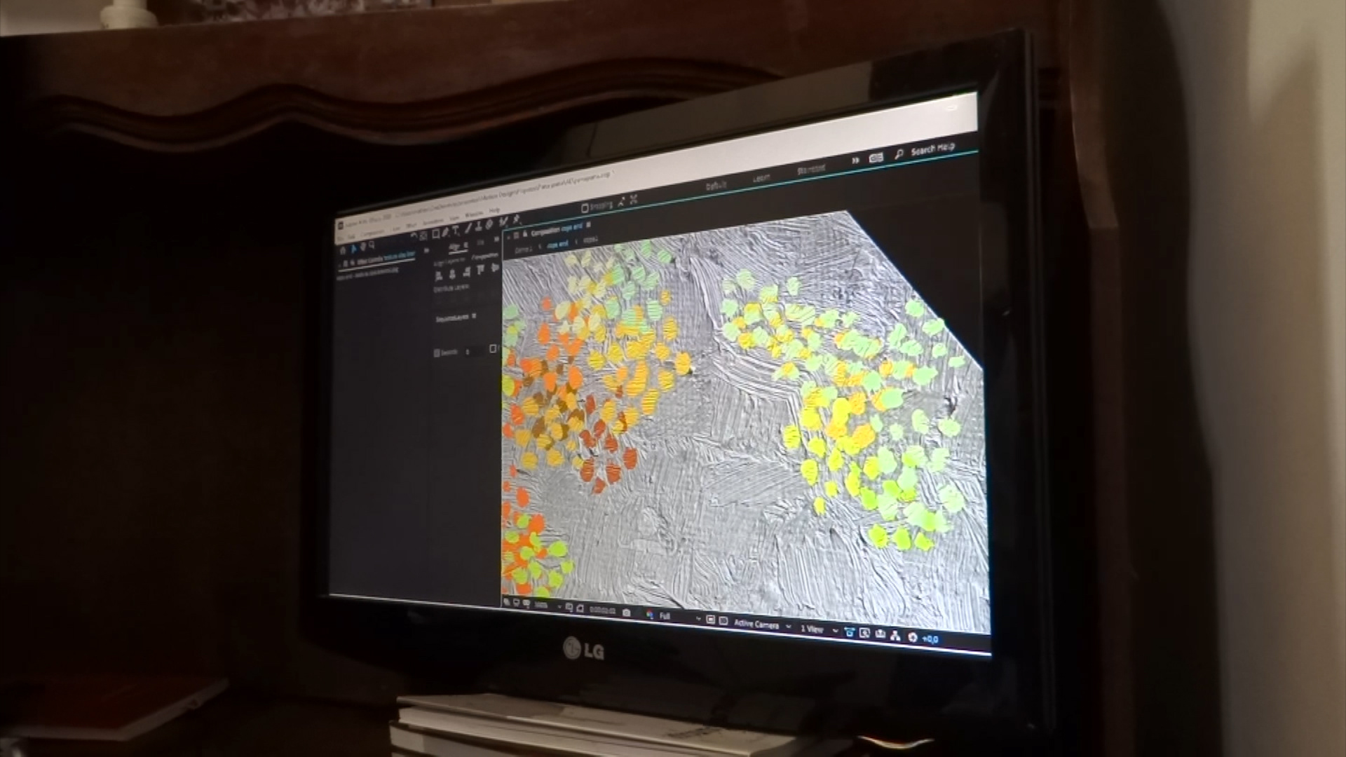
Task: Click the Search Help magnifier icon
Action: tap(898, 154)
